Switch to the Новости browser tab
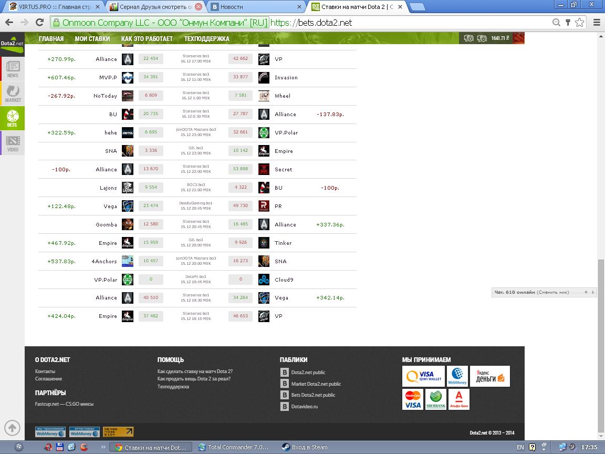 tap(256, 6)
